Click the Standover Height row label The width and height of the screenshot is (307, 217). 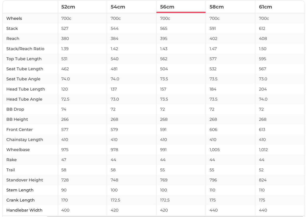[x=25, y=180]
